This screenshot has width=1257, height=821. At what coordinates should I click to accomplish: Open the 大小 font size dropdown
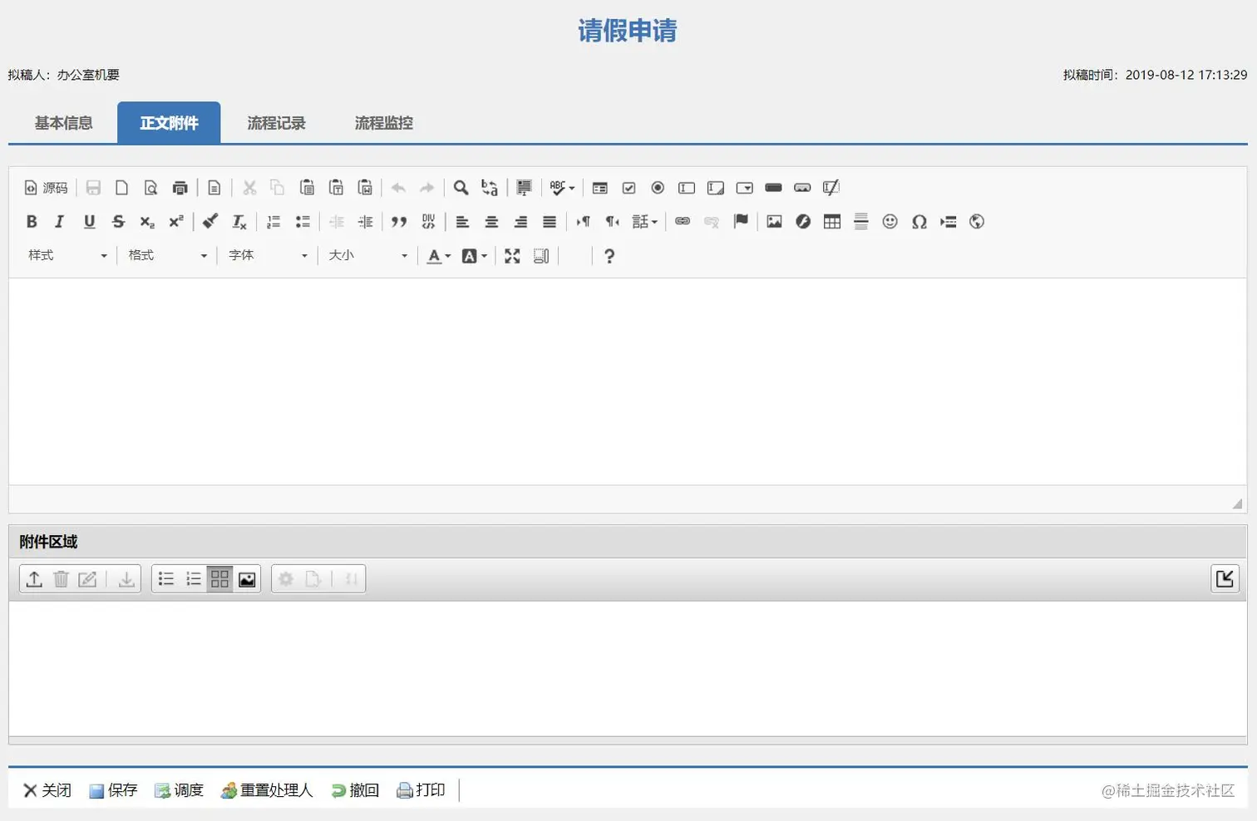pos(367,256)
